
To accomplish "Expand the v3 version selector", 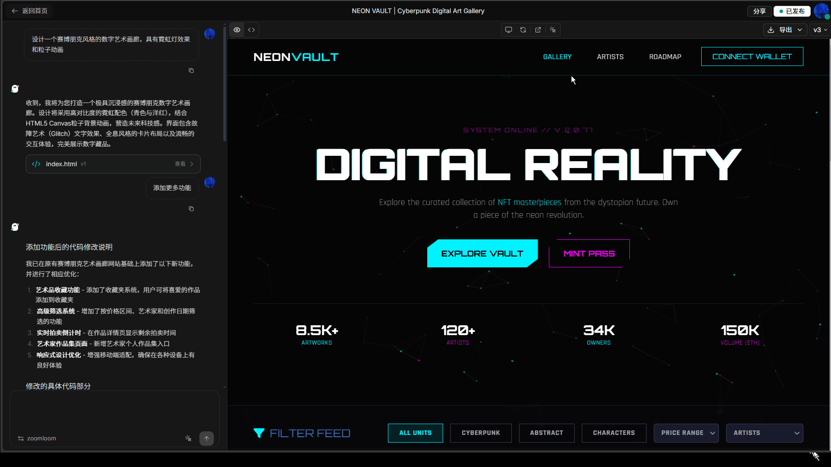I will pyautogui.click(x=820, y=30).
